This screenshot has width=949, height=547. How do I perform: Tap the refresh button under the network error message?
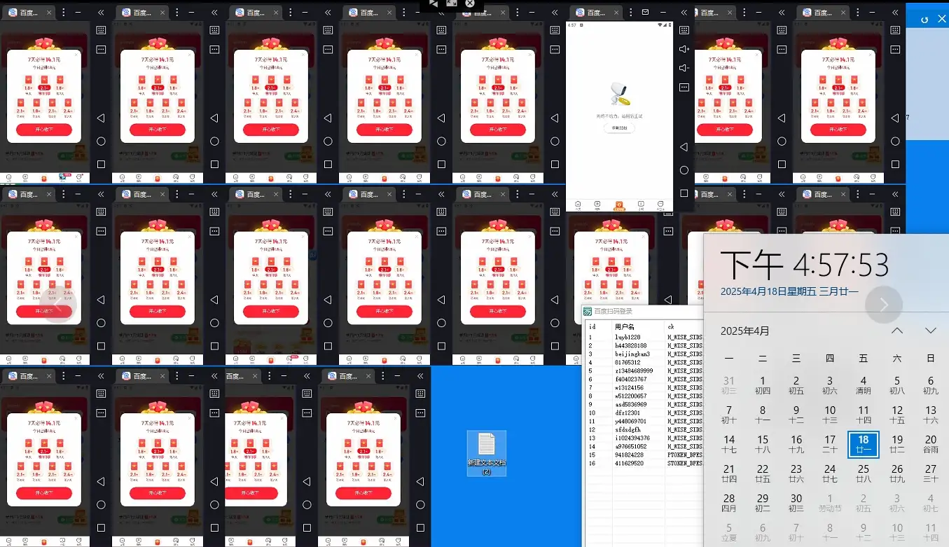pyautogui.click(x=619, y=128)
